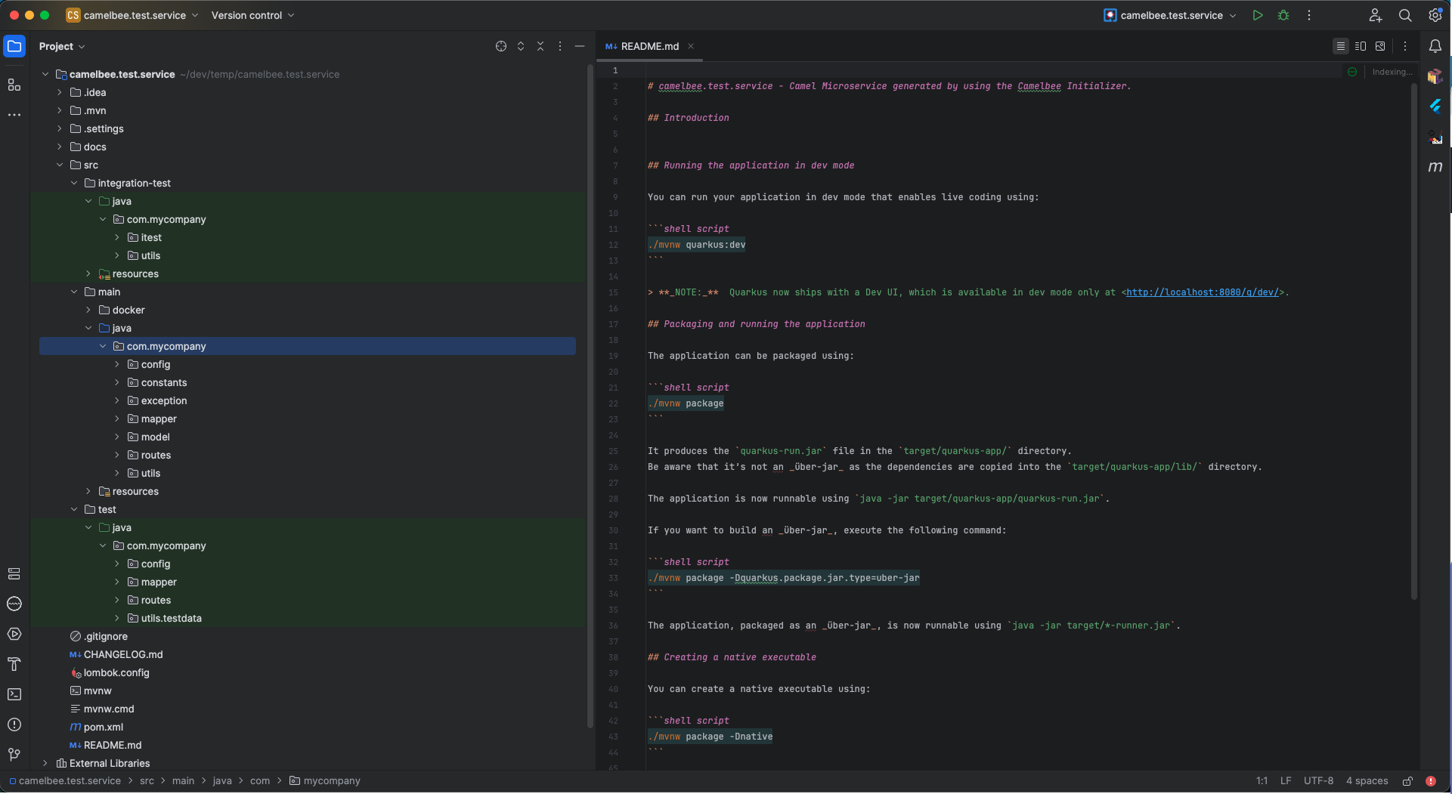Open the Build tool window with hammer icon
The height and width of the screenshot is (794, 1452).
point(14,664)
